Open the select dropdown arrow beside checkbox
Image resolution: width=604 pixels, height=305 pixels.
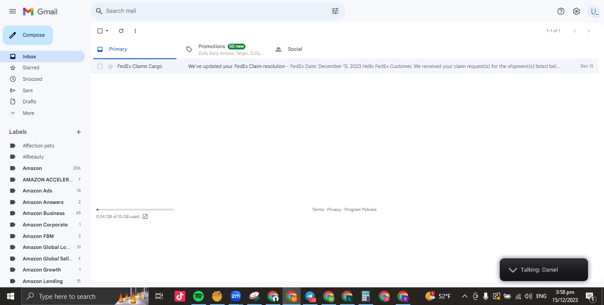(107, 31)
